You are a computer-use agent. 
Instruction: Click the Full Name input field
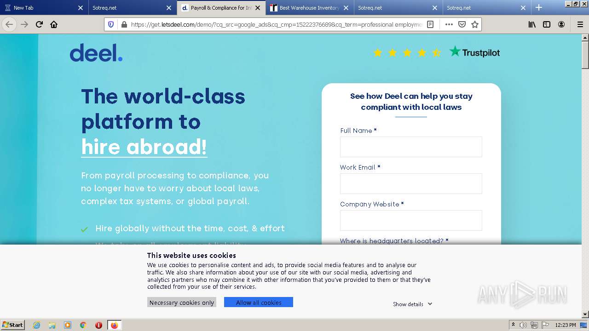(x=411, y=147)
